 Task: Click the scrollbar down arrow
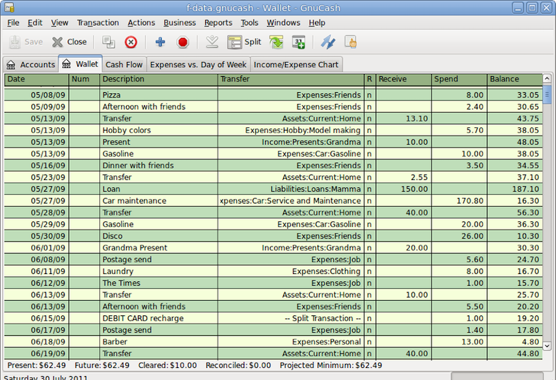(547, 345)
